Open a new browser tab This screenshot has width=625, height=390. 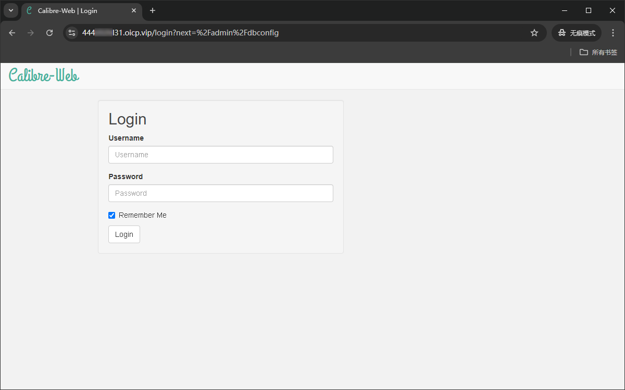153,10
